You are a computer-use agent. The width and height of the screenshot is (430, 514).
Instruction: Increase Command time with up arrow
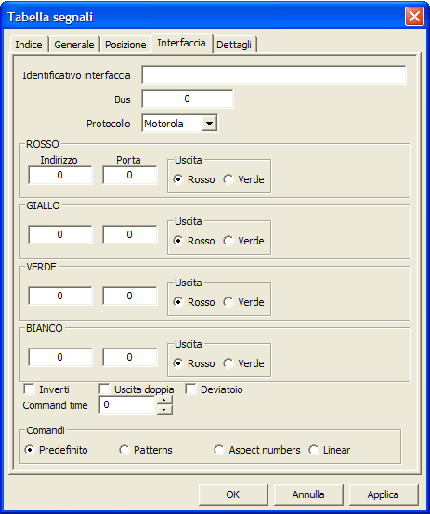[164, 401]
